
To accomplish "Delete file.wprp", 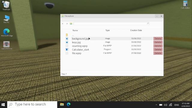I will coord(158,53).
